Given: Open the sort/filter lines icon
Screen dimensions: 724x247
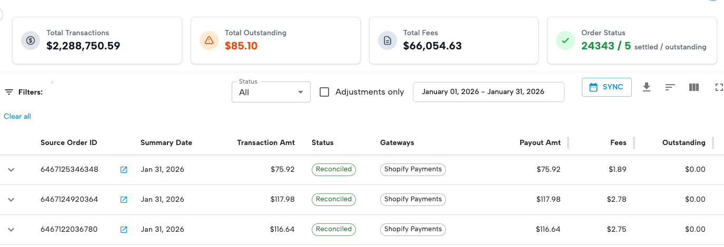Looking at the screenshot, I should (x=670, y=87).
